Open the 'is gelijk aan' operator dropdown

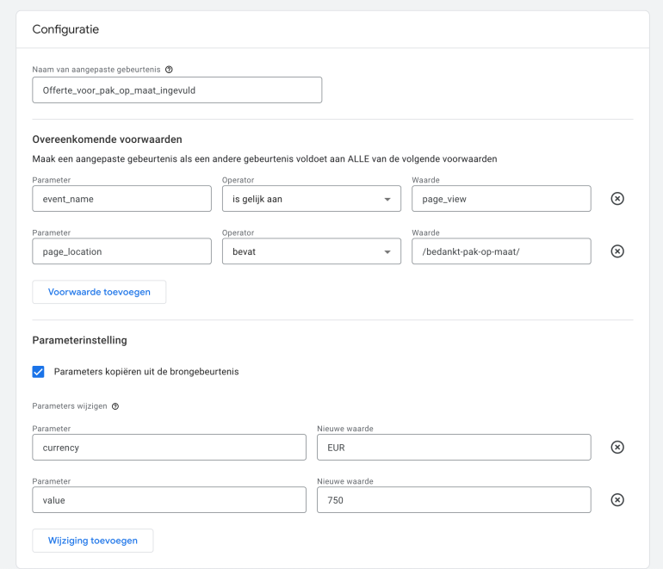(312, 199)
